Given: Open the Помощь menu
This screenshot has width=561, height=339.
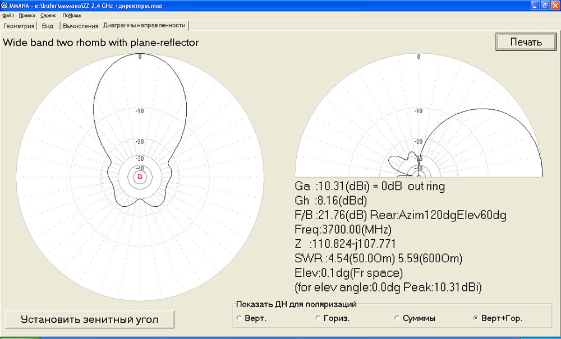Looking at the screenshot, I should pyautogui.click(x=72, y=15).
